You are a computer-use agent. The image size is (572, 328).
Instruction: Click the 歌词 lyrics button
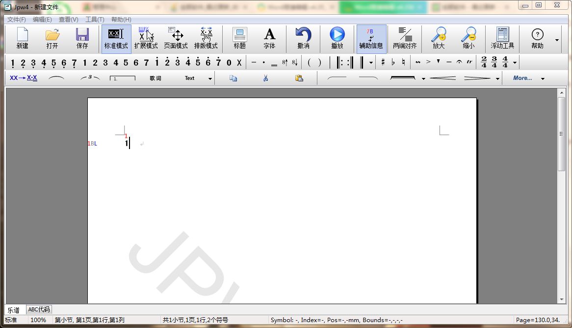point(156,78)
